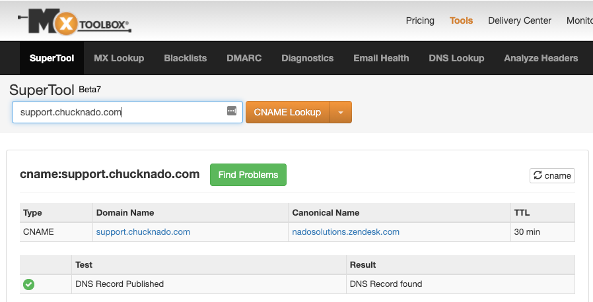Select Tools in the top navigation

tap(461, 20)
